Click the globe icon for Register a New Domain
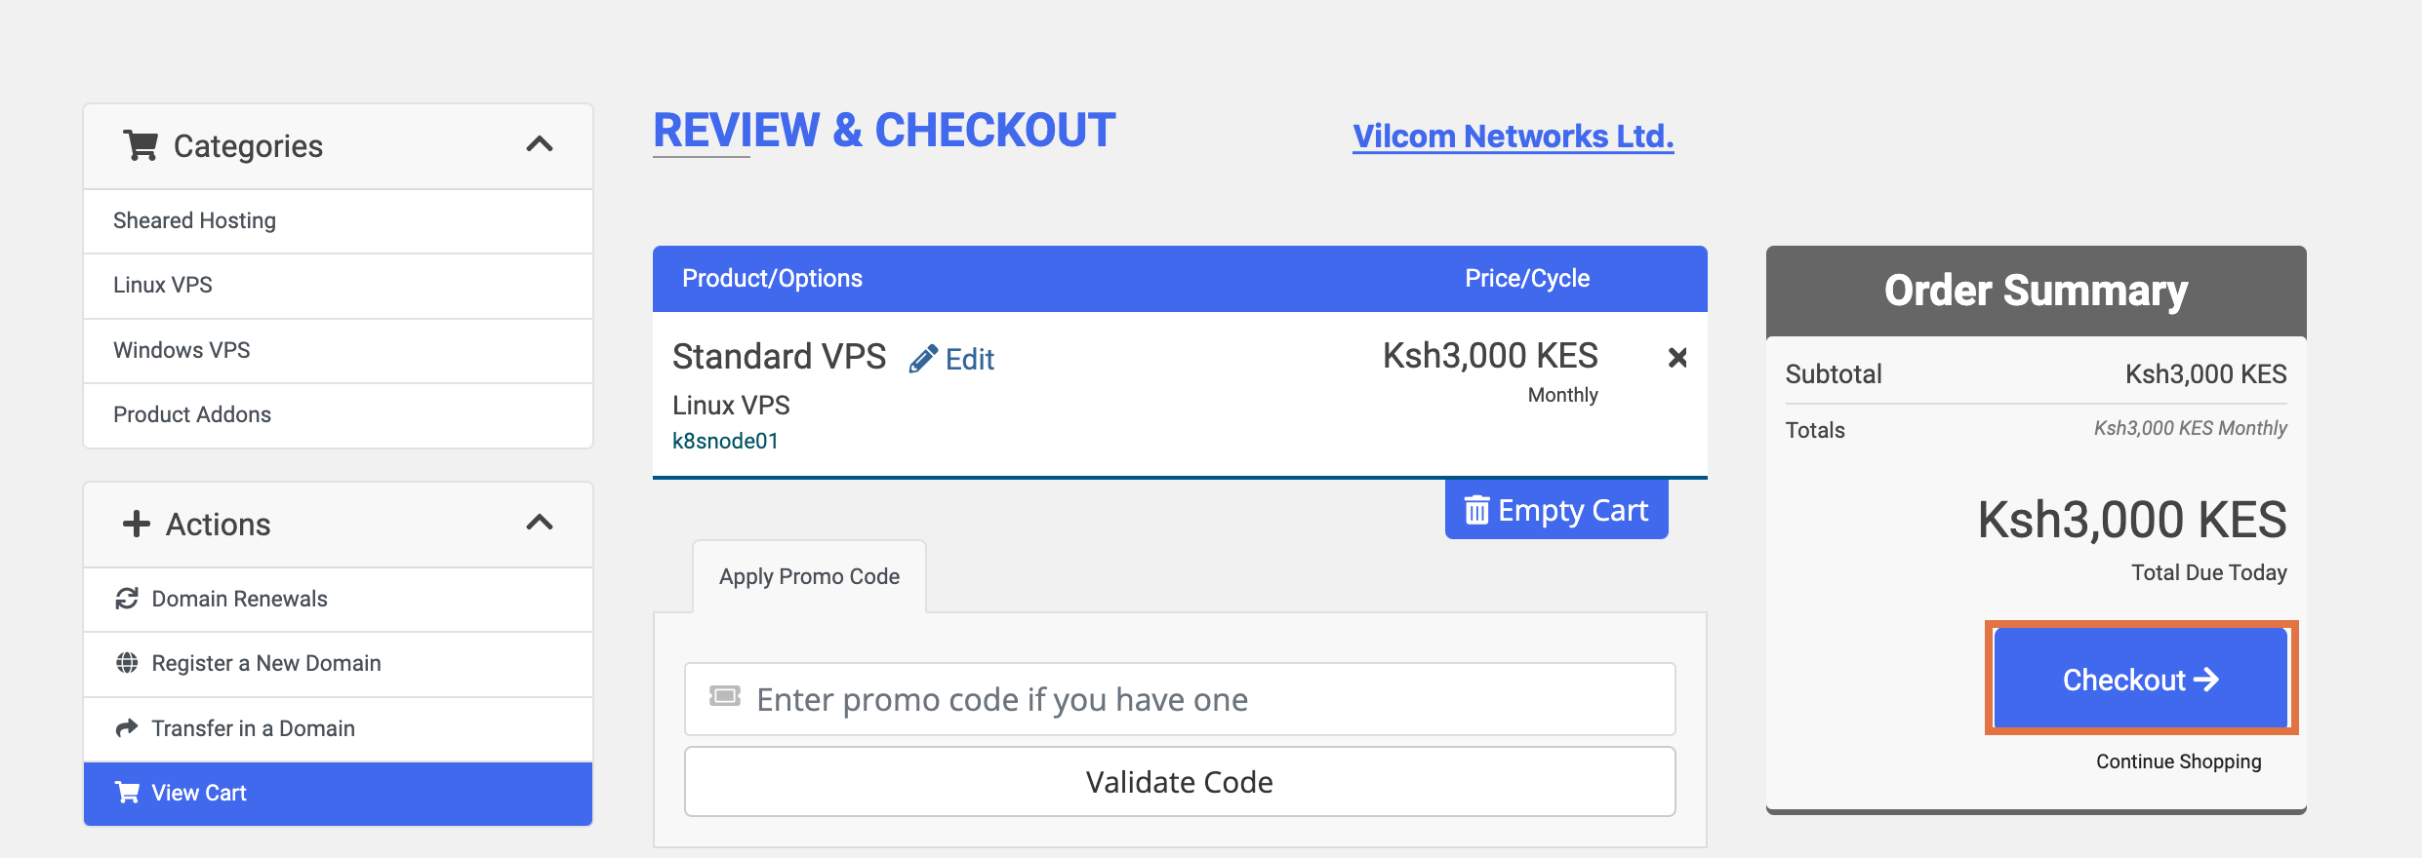 (127, 663)
